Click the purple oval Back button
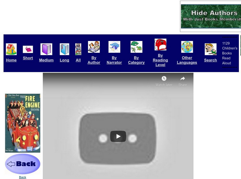Image resolution: width=241 pixels, height=179 pixels. (23, 164)
